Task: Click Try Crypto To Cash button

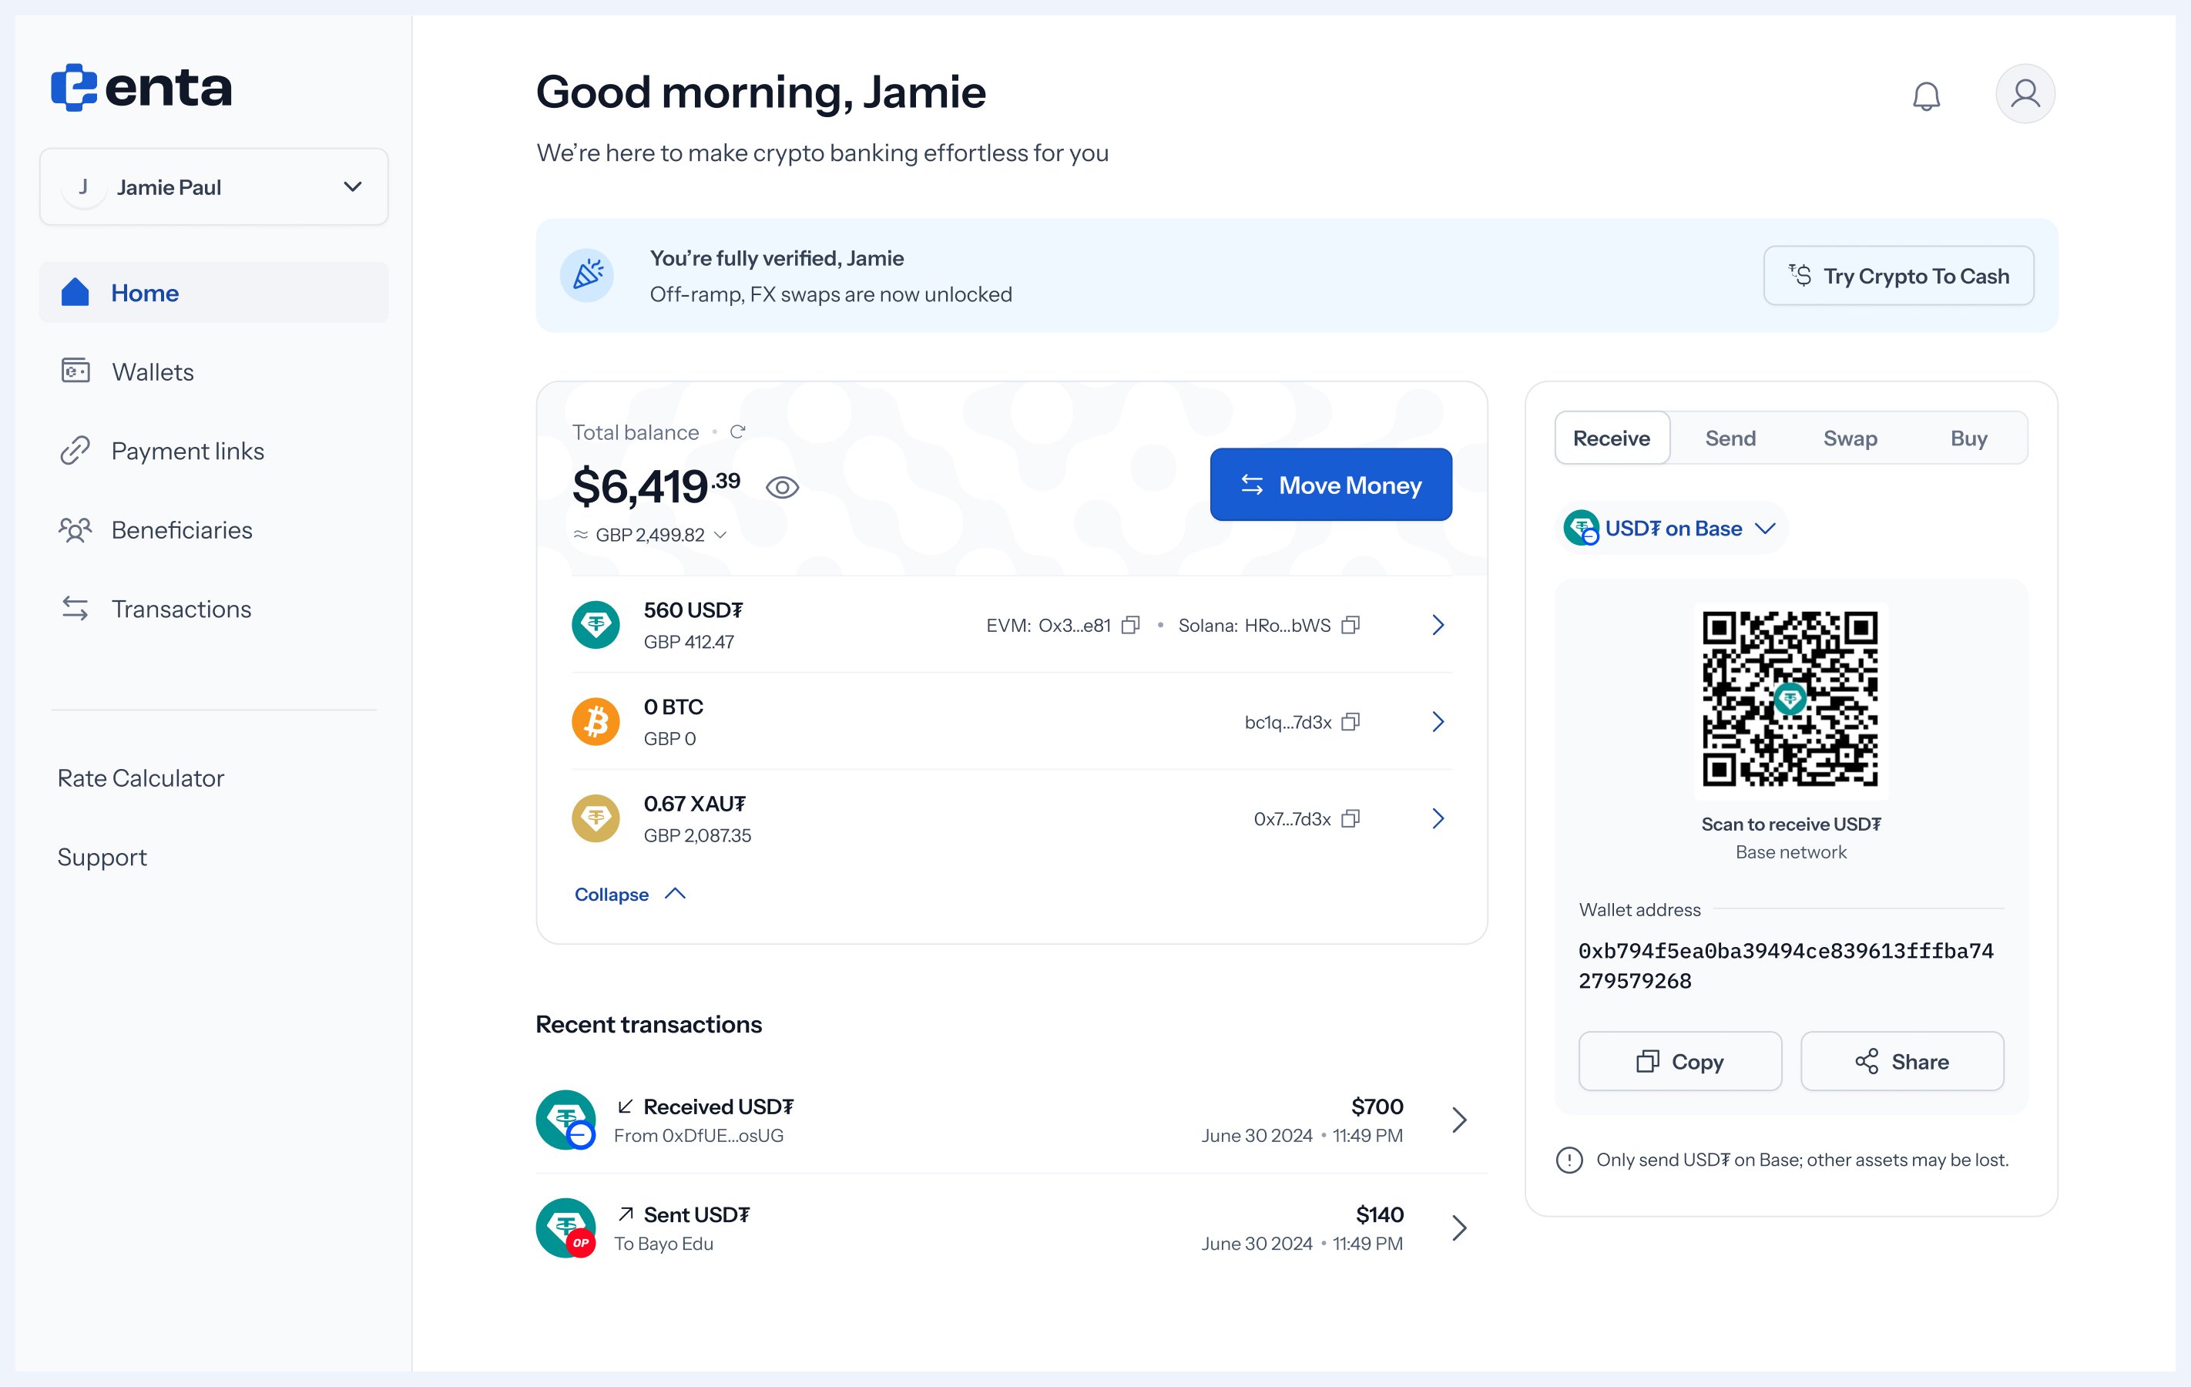Action: click(1898, 275)
